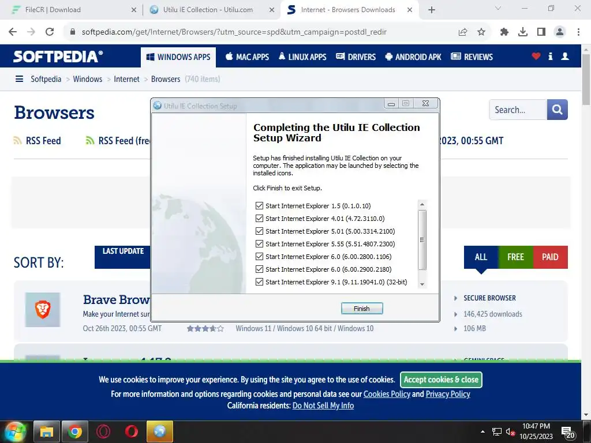Uncheck Start Internet Explorer 5.55 checkbox
The width and height of the screenshot is (591, 443).
point(259,244)
